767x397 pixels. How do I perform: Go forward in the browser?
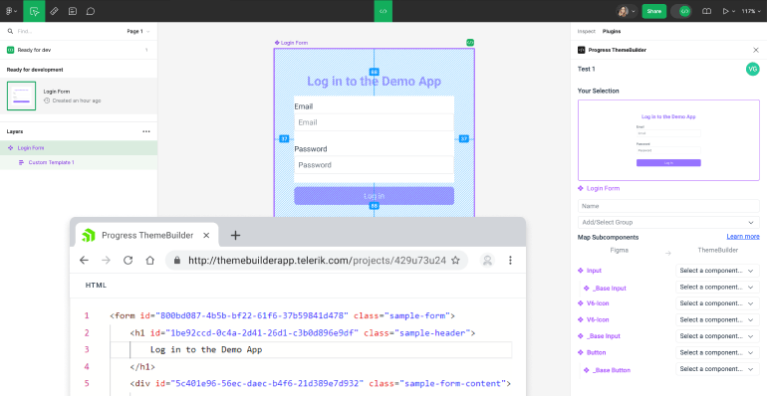coord(106,261)
